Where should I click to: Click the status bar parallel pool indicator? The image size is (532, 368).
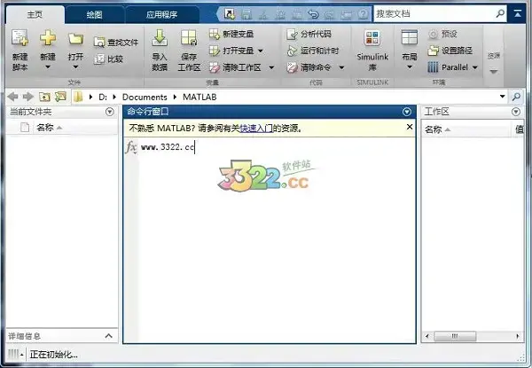click(15, 355)
